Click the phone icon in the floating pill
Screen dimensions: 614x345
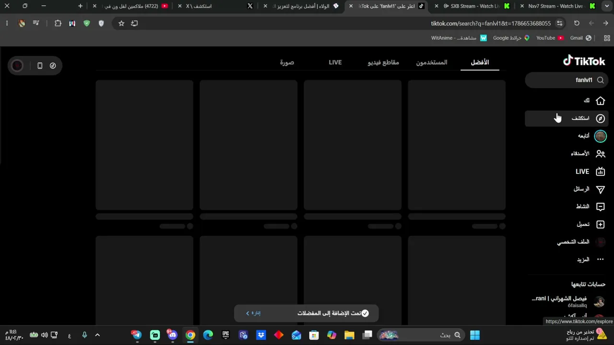click(40, 66)
